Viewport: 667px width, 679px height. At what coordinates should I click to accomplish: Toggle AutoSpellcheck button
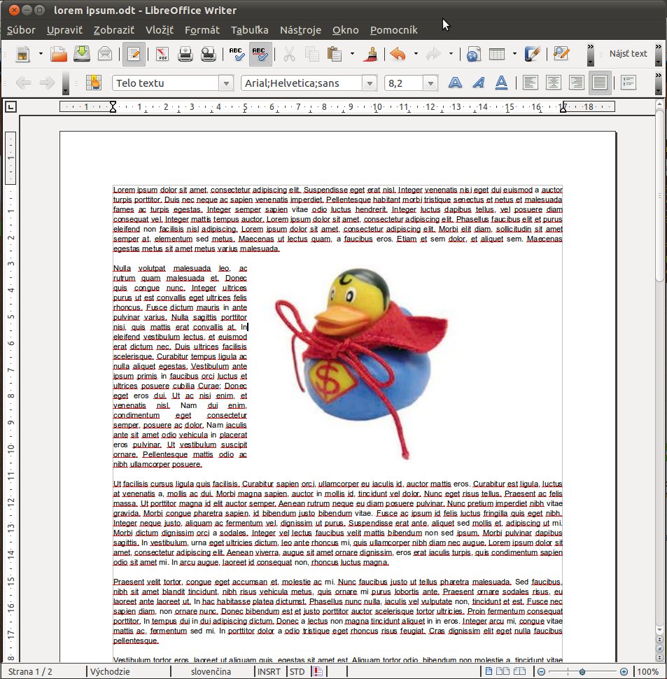pyautogui.click(x=260, y=54)
